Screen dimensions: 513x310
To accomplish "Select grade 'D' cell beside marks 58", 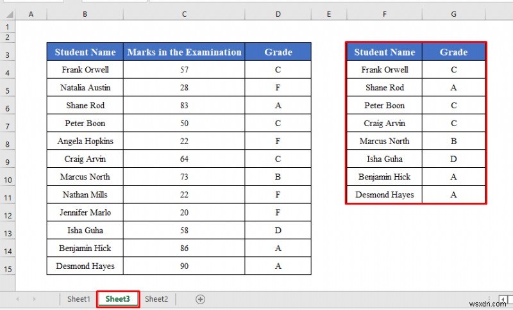I will click(278, 231).
